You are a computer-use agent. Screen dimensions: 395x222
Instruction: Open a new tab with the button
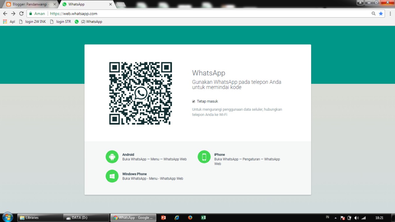click(121, 4)
